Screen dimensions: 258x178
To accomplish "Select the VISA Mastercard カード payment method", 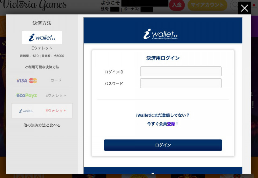I will (x=42, y=80).
